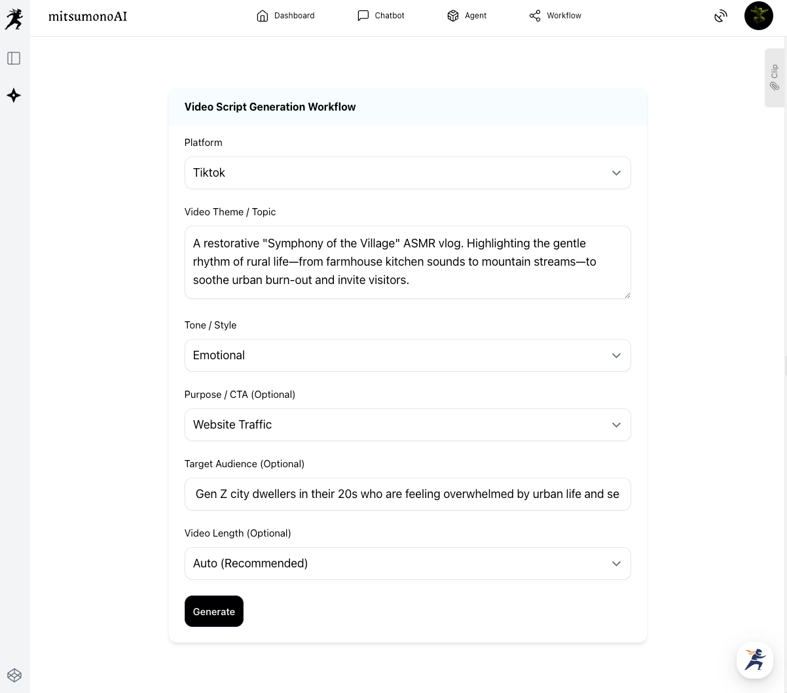Open the user profile avatar

[x=758, y=16]
